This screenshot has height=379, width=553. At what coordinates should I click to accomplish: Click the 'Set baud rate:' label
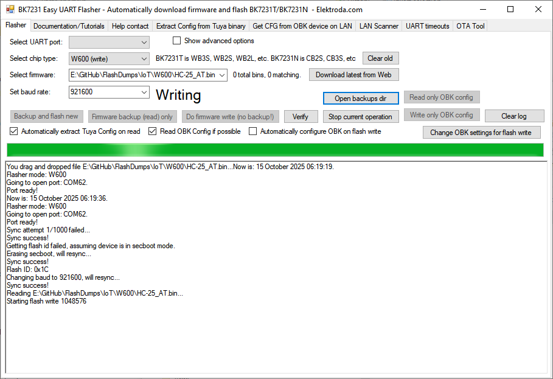point(30,92)
